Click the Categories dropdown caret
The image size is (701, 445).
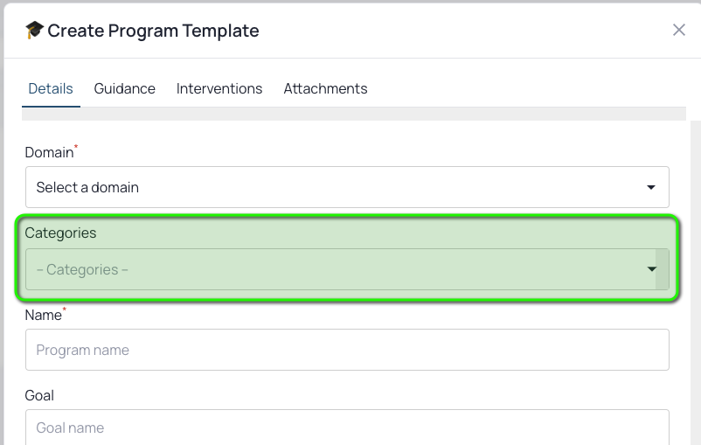point(652,269)
